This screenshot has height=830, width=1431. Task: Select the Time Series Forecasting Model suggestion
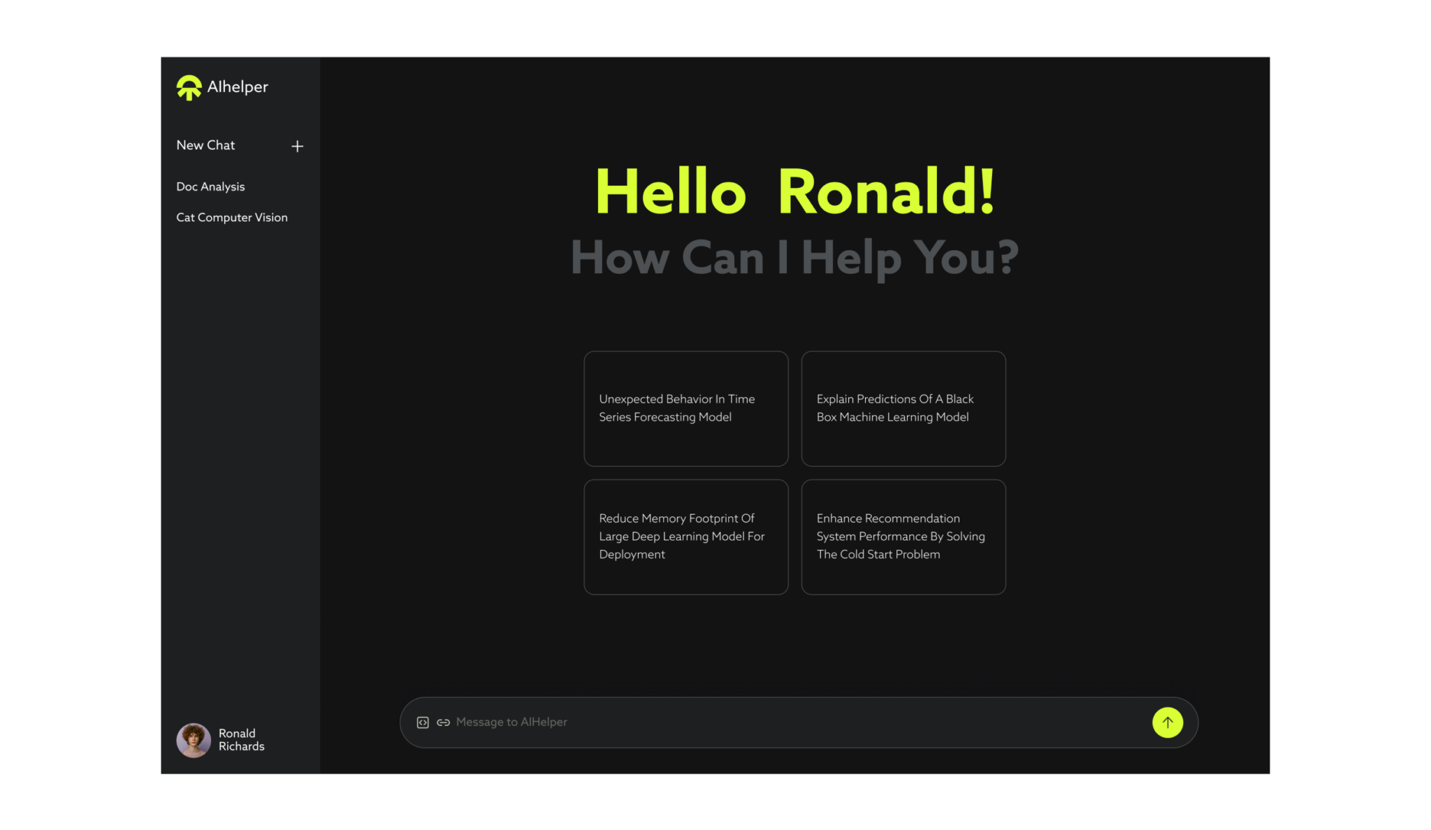[686, 409]
